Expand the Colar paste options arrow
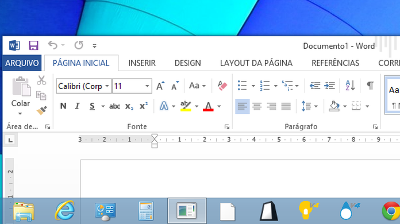Image resolution: width=400 pixels, height=224 pixels. (20, 113)
